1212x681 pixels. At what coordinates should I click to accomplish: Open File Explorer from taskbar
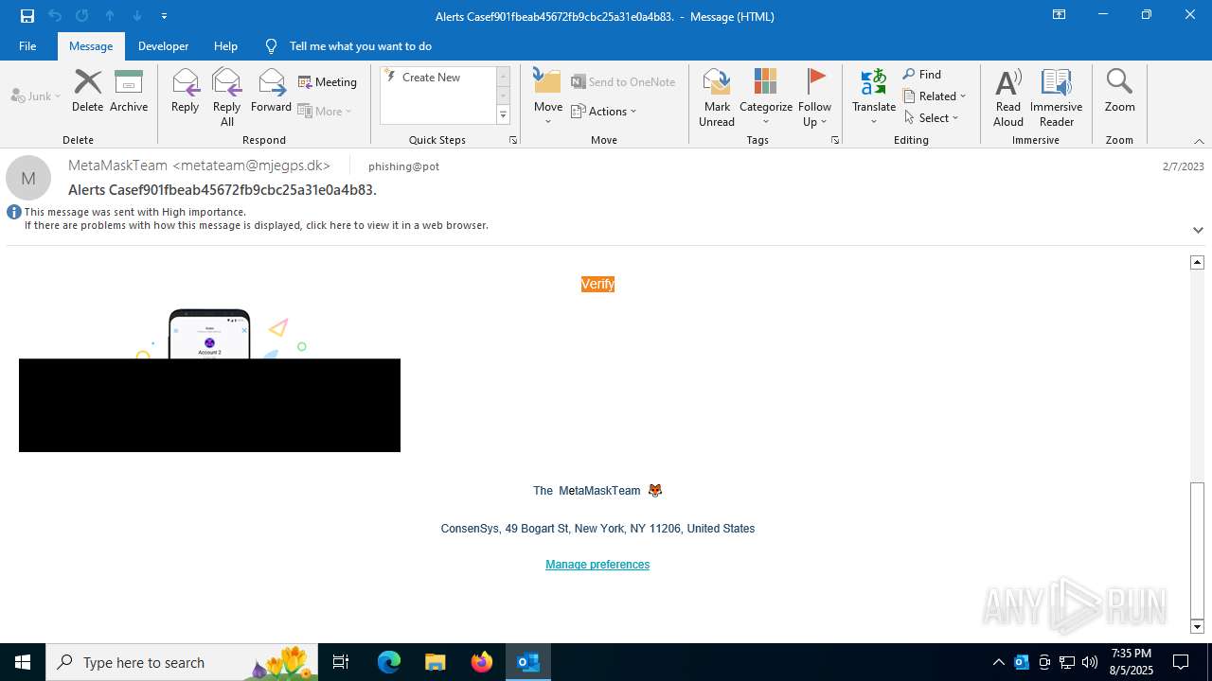coord(435,662)
